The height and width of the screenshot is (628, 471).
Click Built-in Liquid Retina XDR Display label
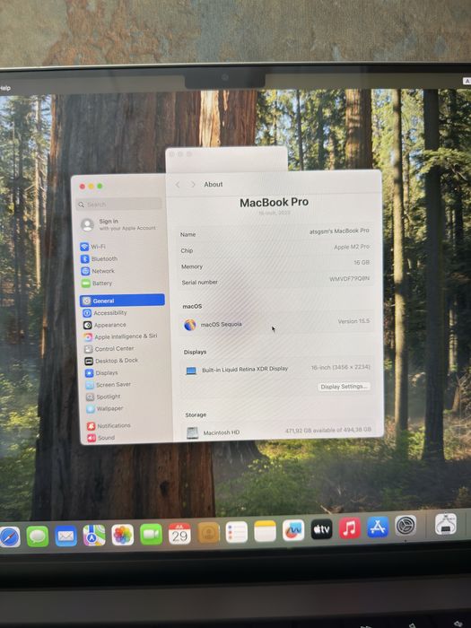pos(245,370)
